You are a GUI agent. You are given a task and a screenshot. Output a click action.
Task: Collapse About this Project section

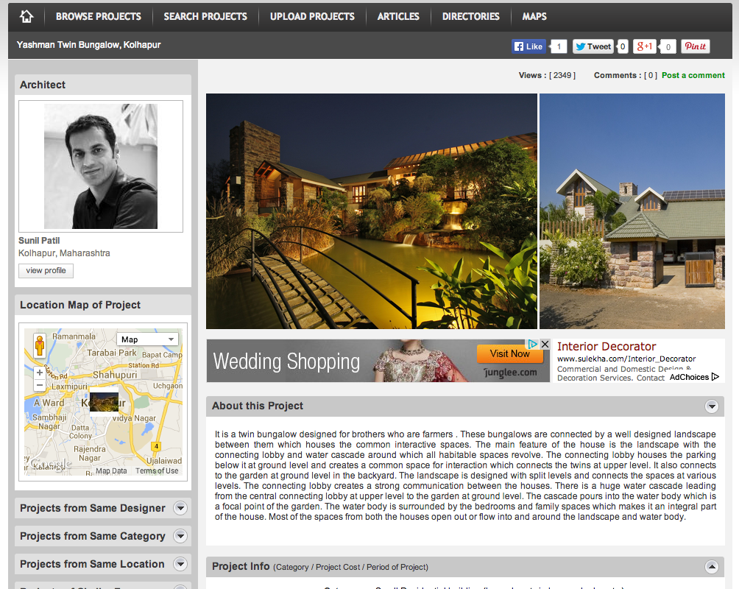point(712,406)
